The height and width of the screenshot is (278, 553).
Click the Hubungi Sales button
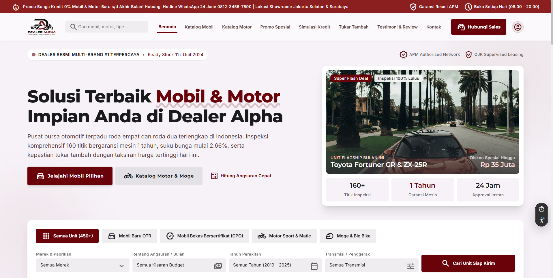pos(479,27)
